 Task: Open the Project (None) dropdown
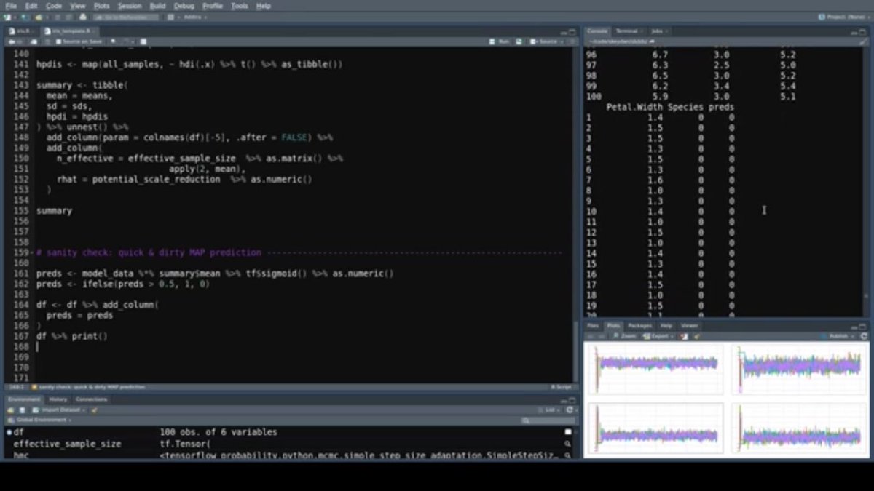click(x=844, y=16)
